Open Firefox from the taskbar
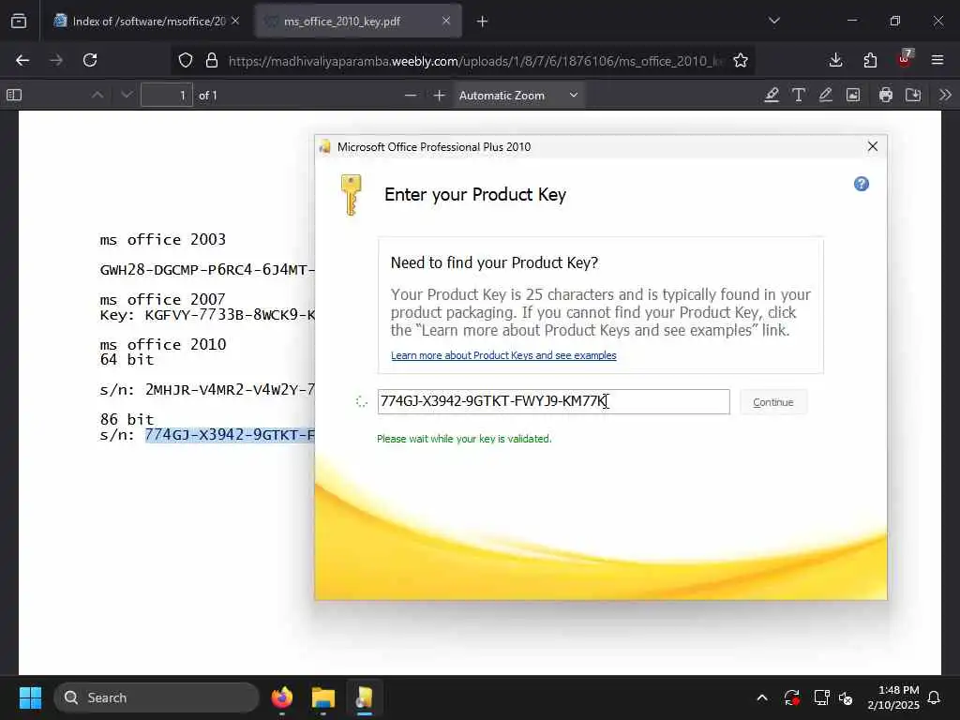Image resolution: width=960 pixels, height=720 pixels. click(x=281, y=697)
